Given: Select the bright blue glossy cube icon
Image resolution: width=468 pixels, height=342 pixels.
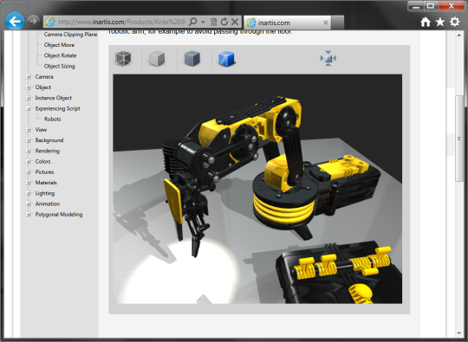Looking at the screenshot, I should click(x=227, y=58).
